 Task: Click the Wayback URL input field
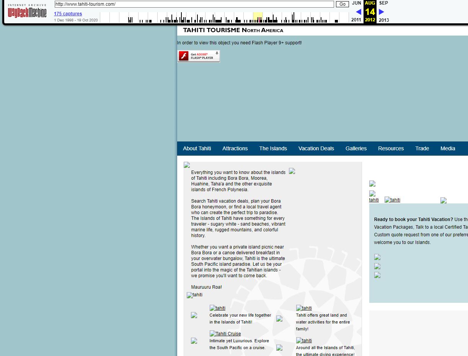[x=194, y=4]
